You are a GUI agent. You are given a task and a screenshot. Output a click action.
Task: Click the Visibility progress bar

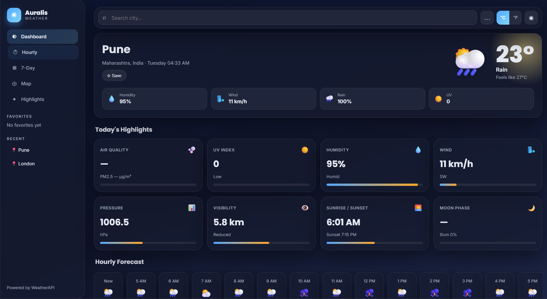tap(261, 243)
